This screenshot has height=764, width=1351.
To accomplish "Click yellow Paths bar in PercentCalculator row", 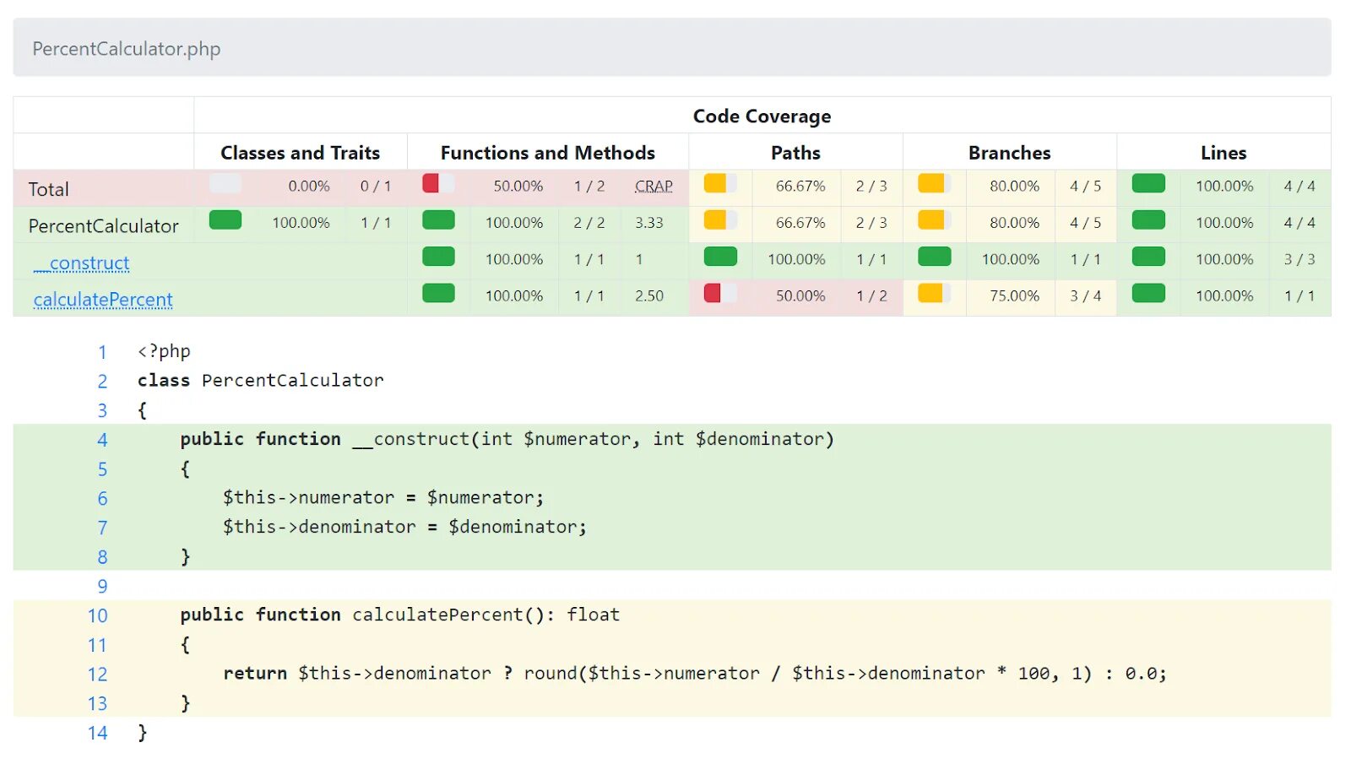I will 719,220.
